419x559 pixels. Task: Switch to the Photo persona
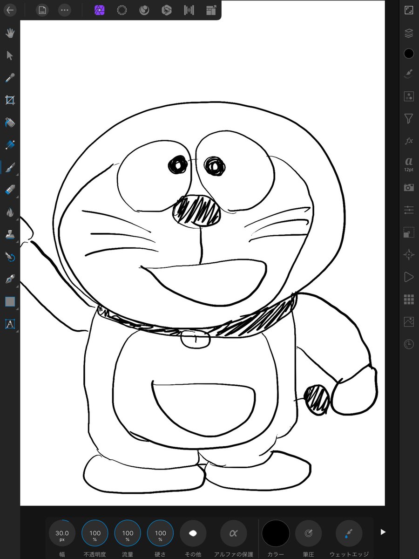point(99,10)
